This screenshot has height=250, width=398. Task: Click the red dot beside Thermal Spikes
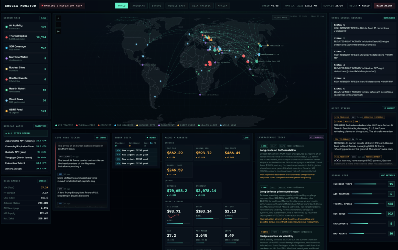(6, 37)
